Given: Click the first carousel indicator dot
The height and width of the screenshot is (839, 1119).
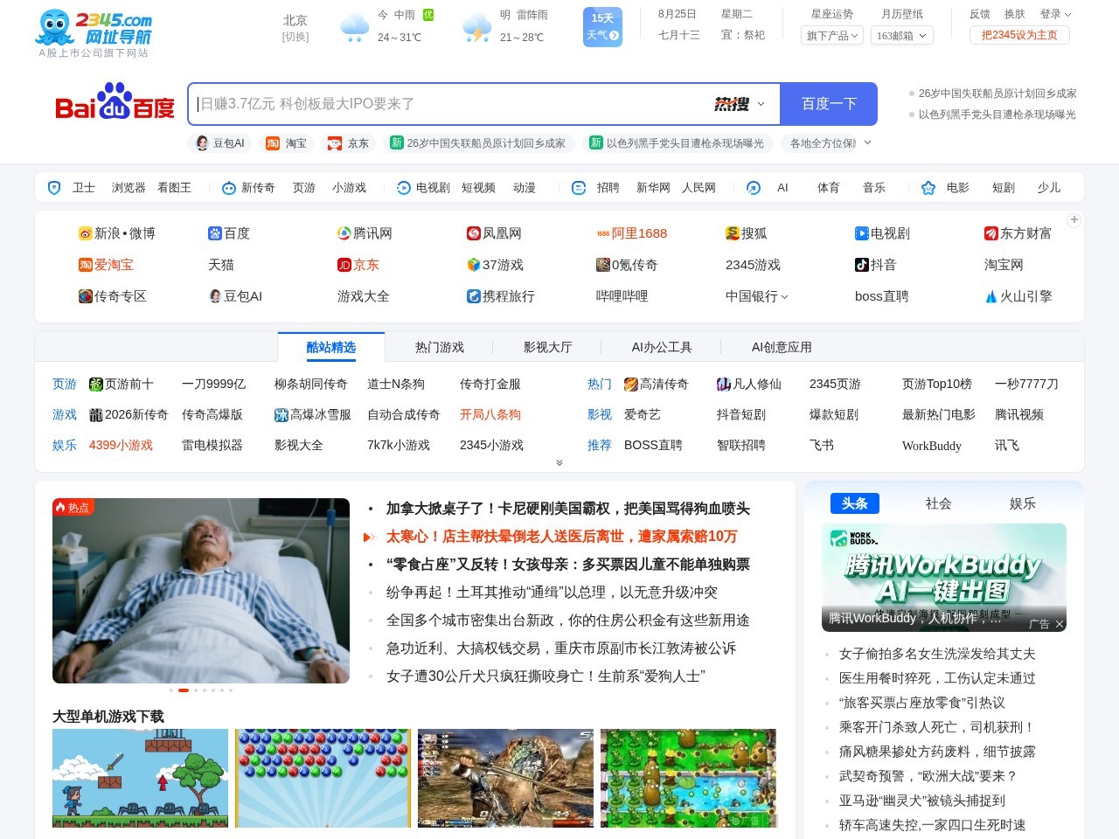Looking at the screenshot, I should [x=171, y=690].
